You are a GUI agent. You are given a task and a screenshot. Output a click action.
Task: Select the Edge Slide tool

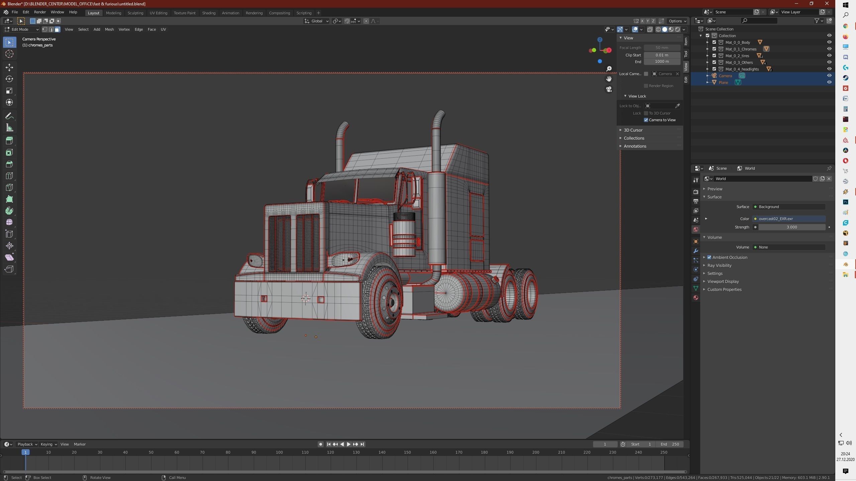point(9,234)
